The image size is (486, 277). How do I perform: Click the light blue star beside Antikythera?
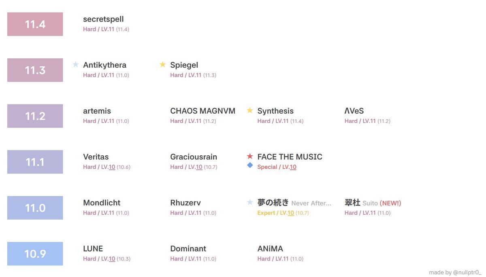pyautogui.click(x=76, y=64)
